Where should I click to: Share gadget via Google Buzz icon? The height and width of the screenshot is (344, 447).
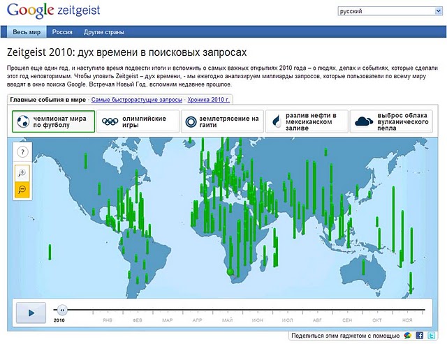[x=408, y=336]
